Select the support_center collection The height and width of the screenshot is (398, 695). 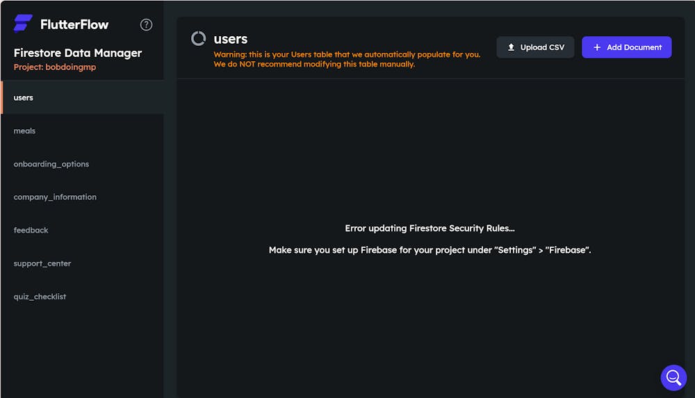[83, 263]
